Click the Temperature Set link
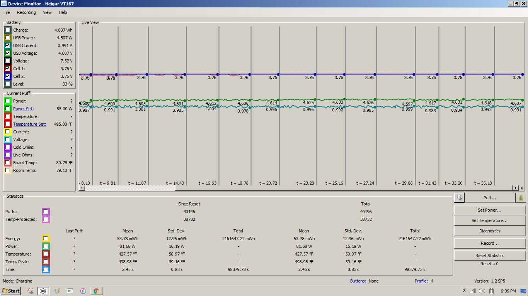This screenshot has height=296, width=528. [x=29, y=124]
